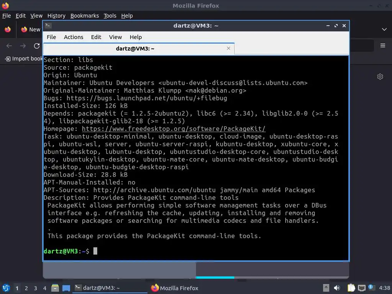Open the Firefox hamburger application menu

tap(383, 46)
